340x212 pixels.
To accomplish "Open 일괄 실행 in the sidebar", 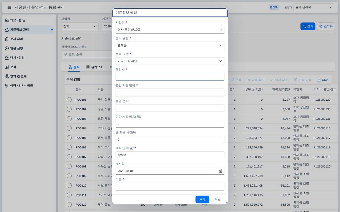I will pos(29,48).
